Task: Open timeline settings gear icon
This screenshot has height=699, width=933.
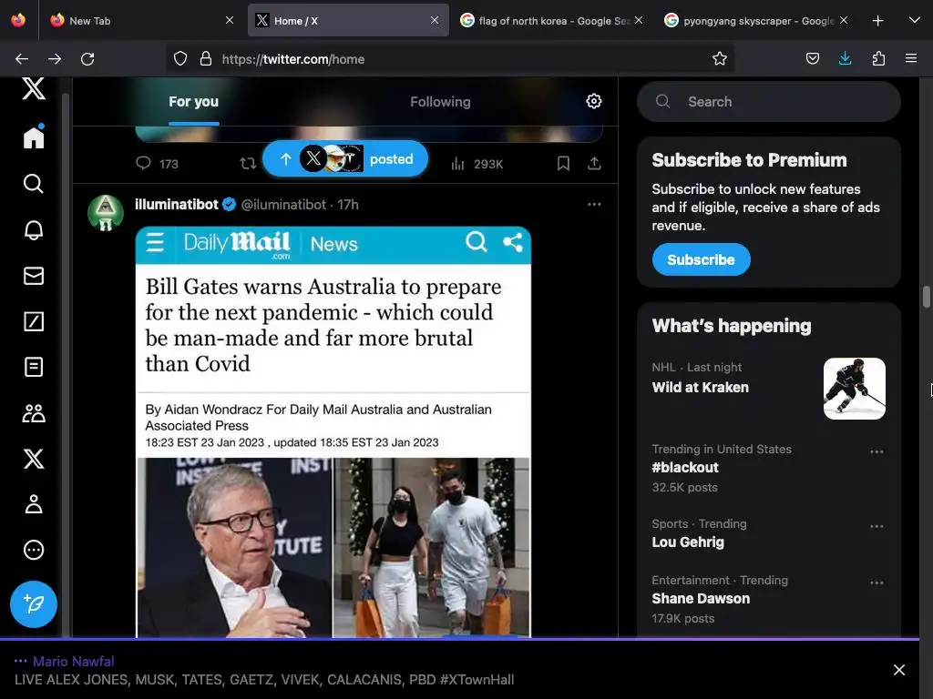Action: pos(593,101)
